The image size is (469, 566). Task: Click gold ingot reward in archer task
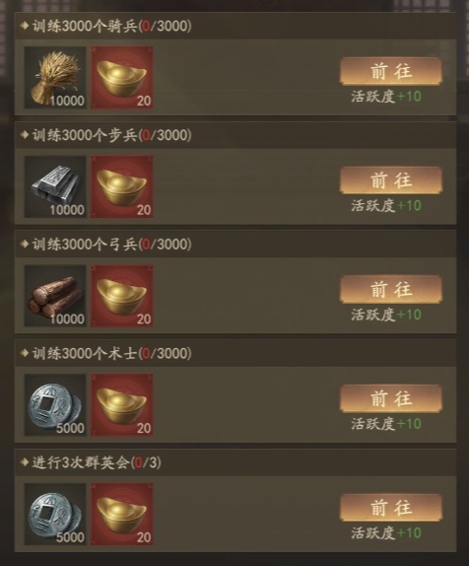[x=122, y=296]
